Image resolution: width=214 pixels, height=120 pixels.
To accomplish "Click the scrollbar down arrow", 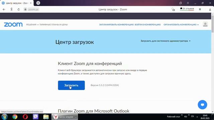I will click(213, 112).
